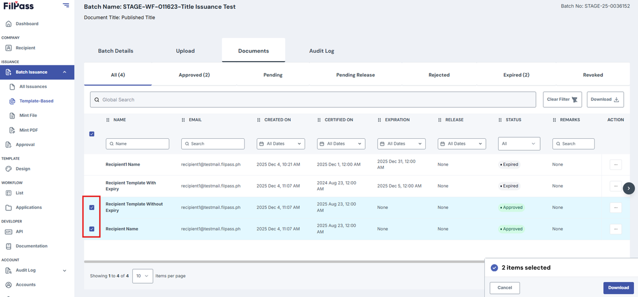Open Dashboard from the sidebar
The image size is (638, 297).
pyautogui.click(x=27, y=24)
